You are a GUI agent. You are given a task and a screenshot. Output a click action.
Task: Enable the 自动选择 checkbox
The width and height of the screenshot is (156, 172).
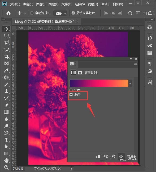pyautogui.click(x=32, y=13)
